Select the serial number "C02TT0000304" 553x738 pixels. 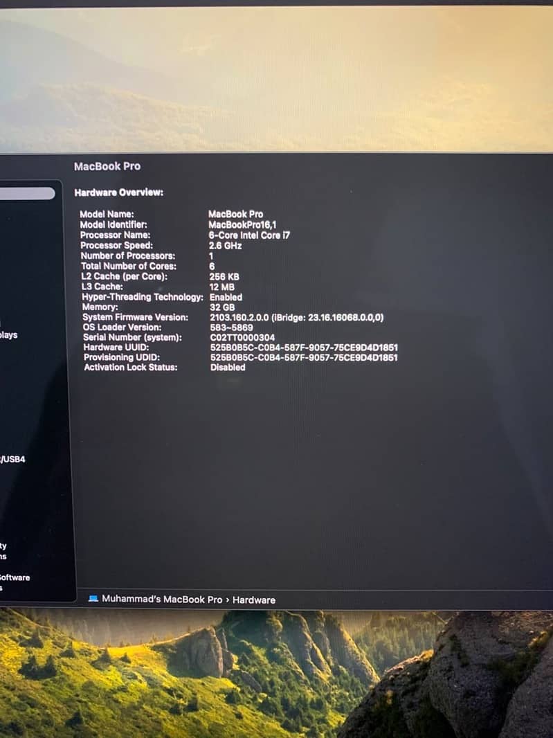[x=242, y=338]
